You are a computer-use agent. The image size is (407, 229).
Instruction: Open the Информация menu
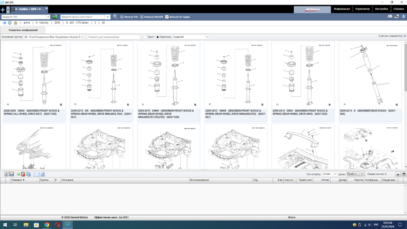tap(342, 9)
